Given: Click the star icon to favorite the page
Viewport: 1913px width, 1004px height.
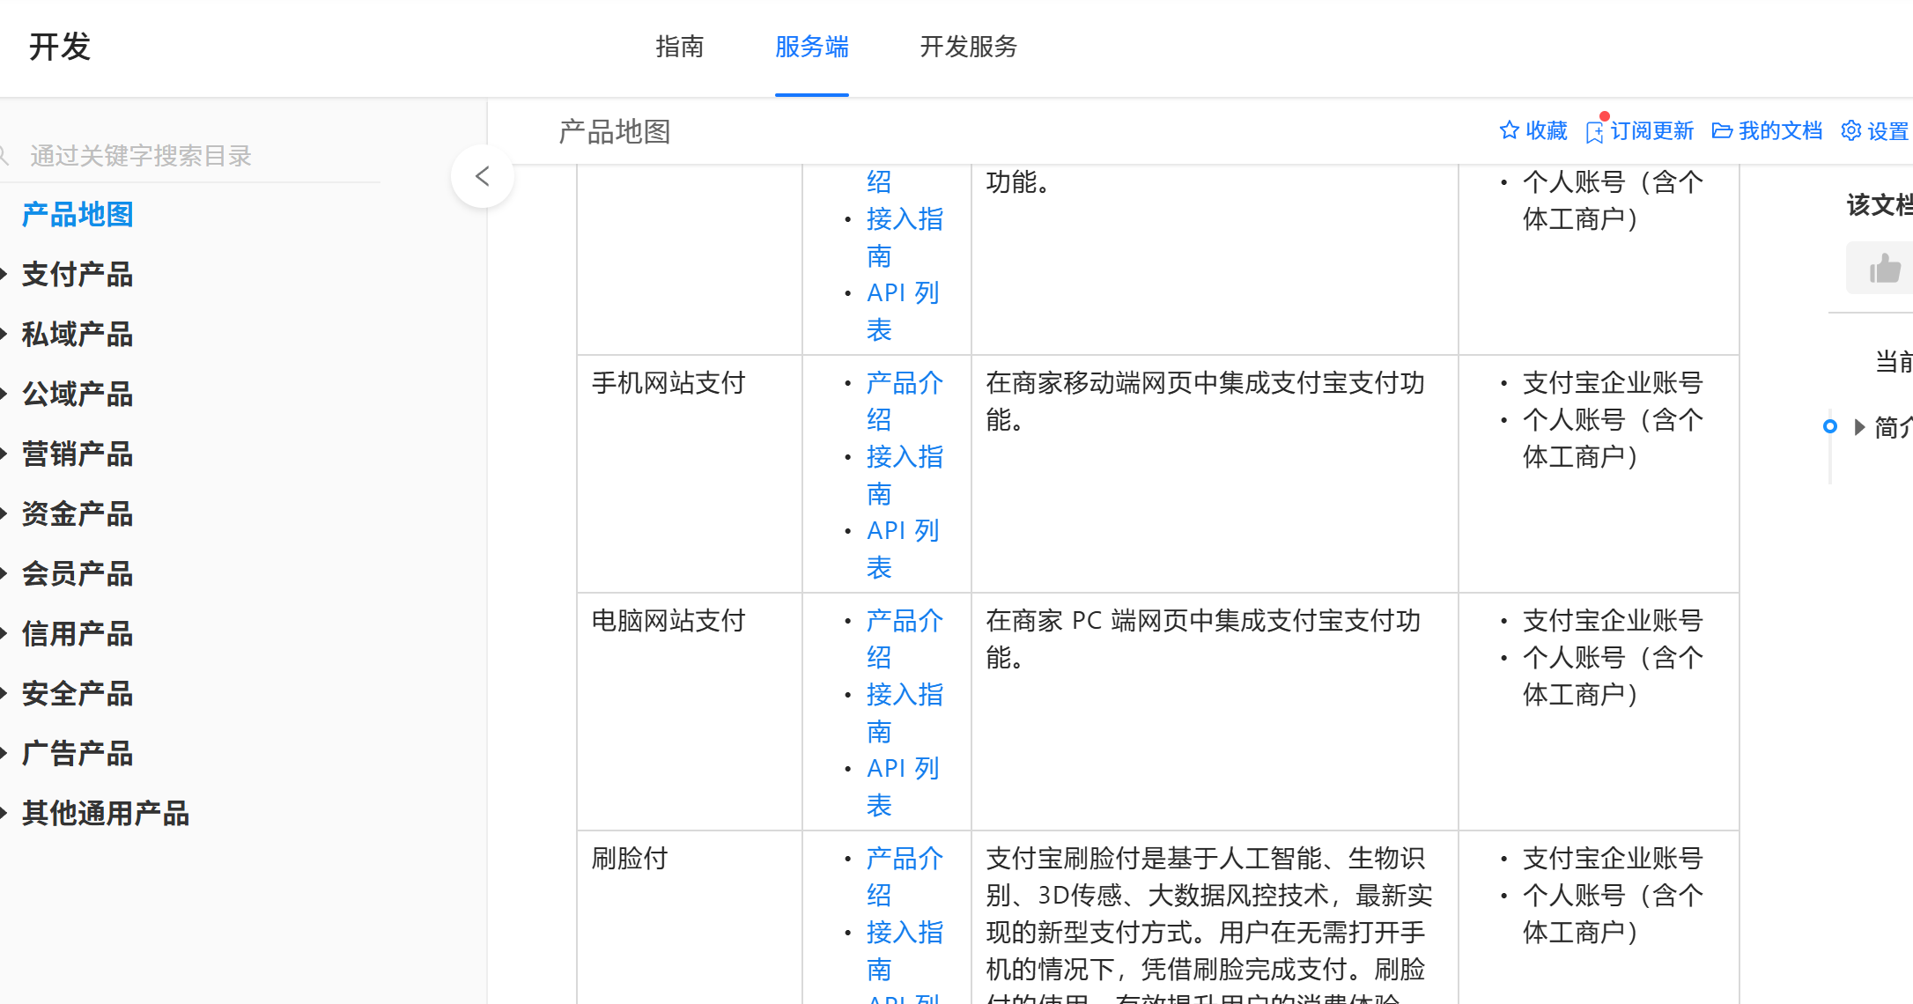Looking at the screenshot, I should [1509, 130].
